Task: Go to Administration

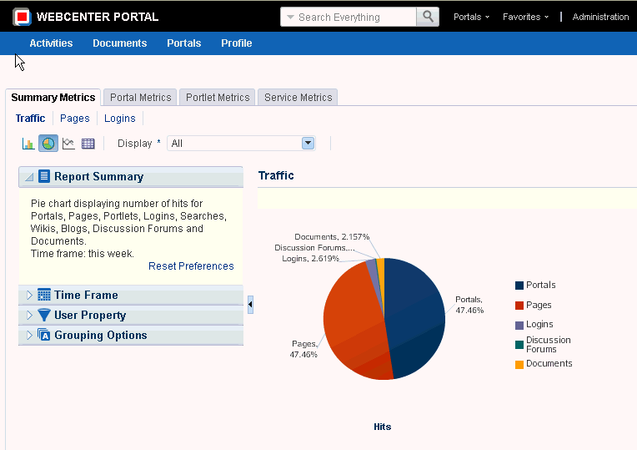Action: [x=600, y=17]
